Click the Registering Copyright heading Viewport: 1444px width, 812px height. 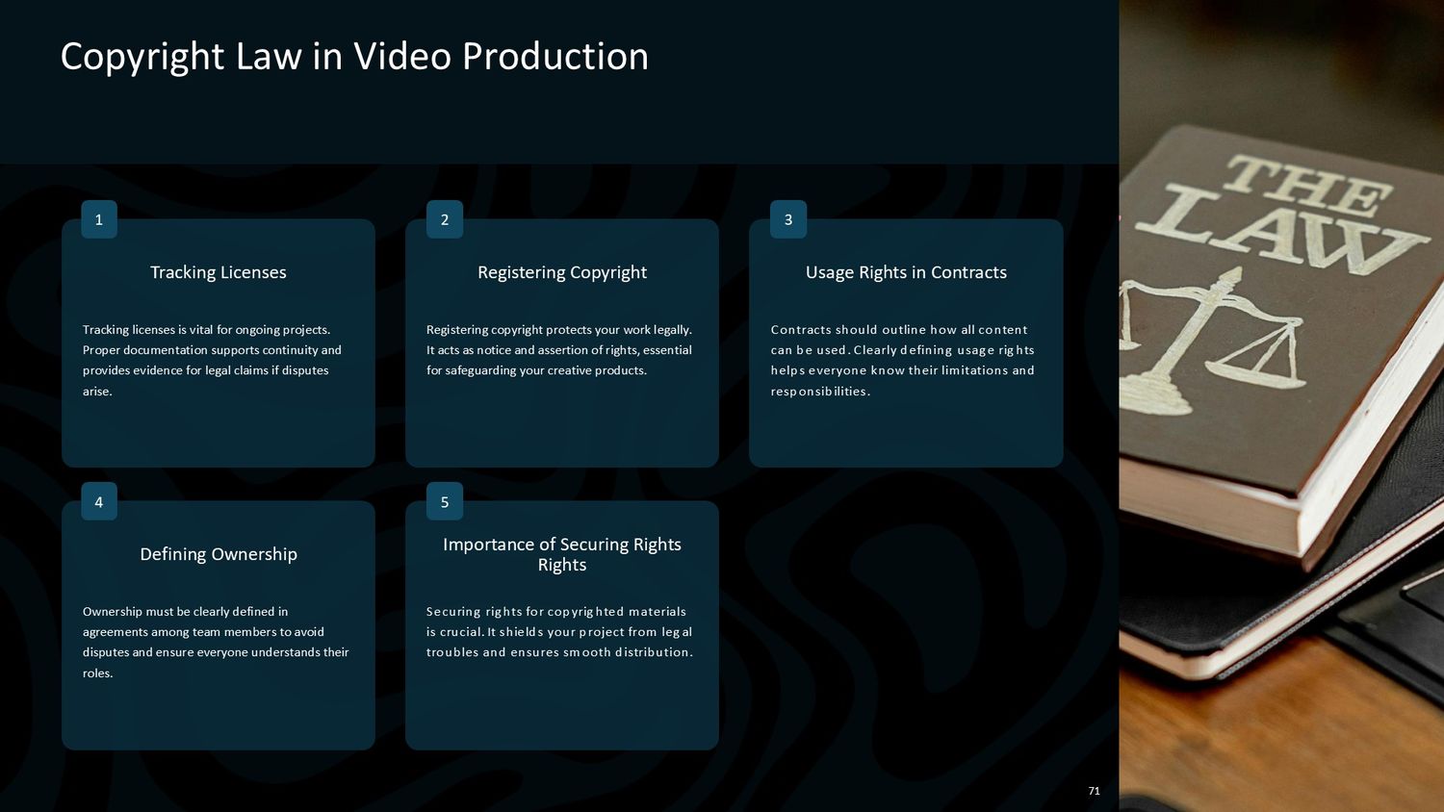click(x=562, y=272)
